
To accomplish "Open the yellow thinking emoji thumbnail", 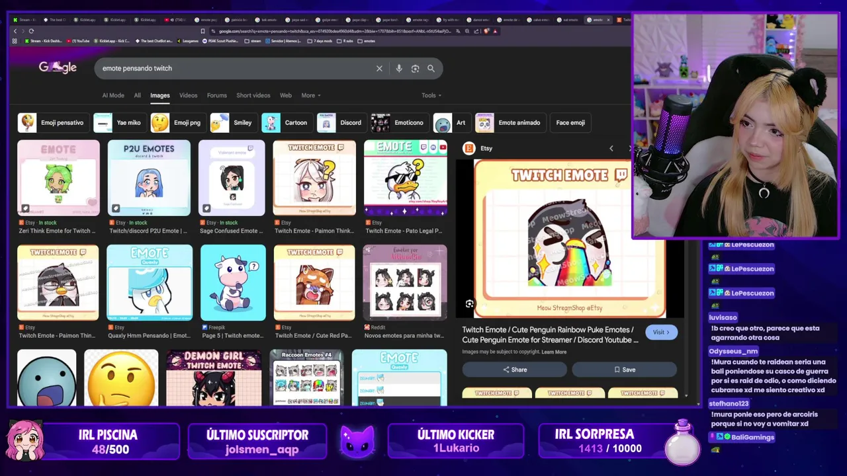I will (x=121, y=377).
